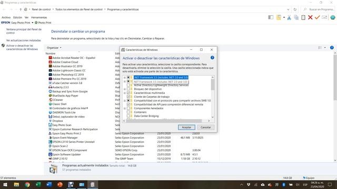Toggle the SMB 1.0 compatibility checkbox
Image resolution: width=337 pixels, height=189 pixels.
pos(128,100)
